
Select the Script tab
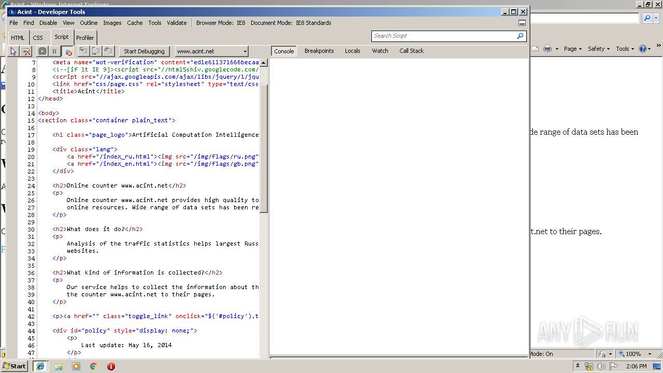61,37
